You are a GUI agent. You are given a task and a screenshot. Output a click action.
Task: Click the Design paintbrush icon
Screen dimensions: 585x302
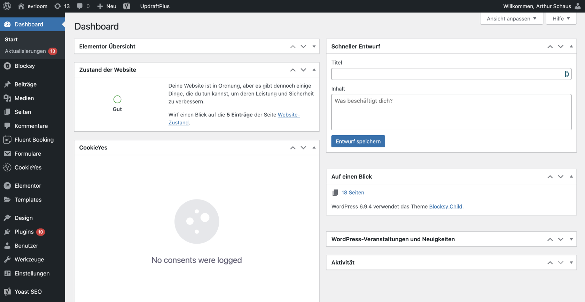[7, 218]
